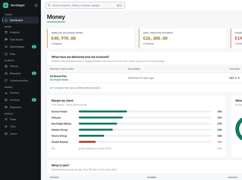
Task: Collapse the sidebar with the panel toggle icon
Action: 36,5
